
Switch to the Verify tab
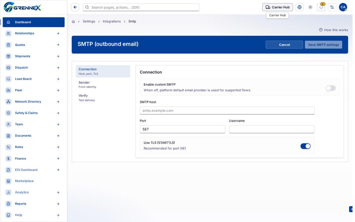[x=103, y=98]
